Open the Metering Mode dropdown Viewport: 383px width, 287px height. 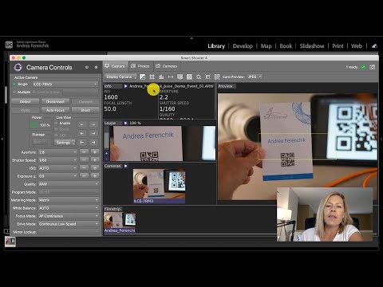pyautogui.click(x=69, y=200)
